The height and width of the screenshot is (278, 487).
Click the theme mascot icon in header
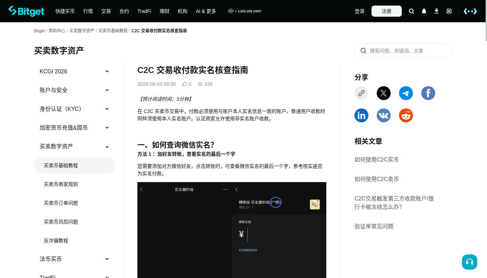(470, 11)
